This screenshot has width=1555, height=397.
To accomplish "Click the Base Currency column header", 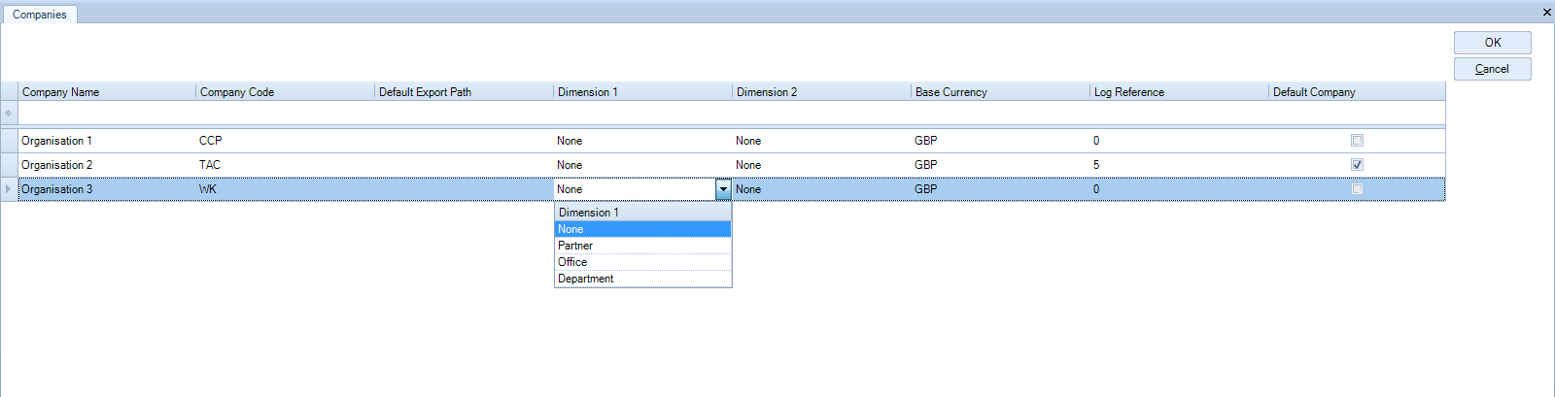I will [x=1001, y=91].
